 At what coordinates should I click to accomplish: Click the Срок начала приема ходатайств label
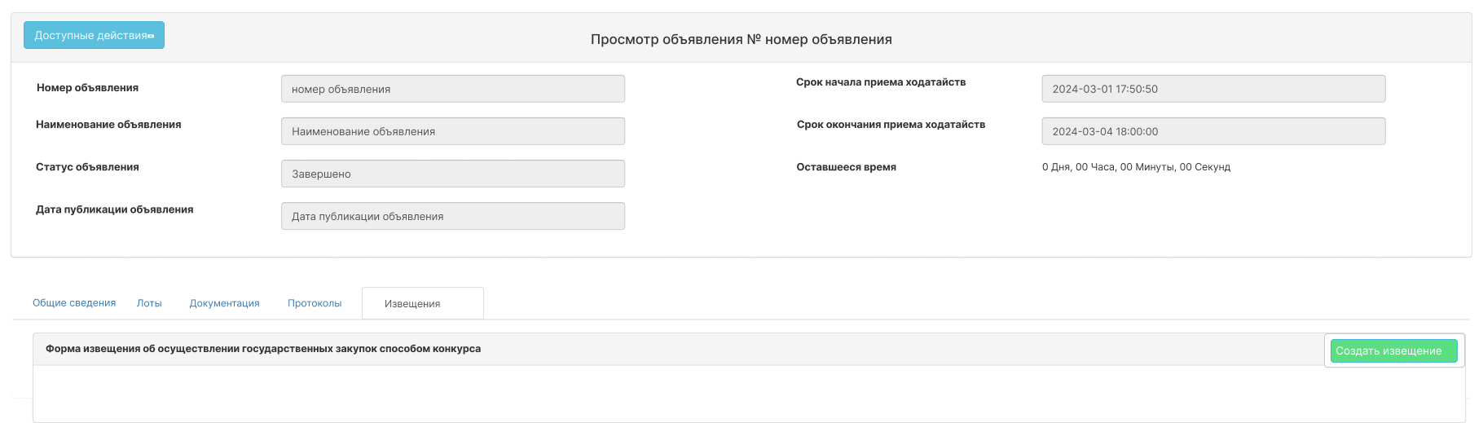pos(881,82)
